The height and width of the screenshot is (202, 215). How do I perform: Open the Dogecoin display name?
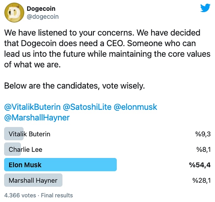click(41, 9)
